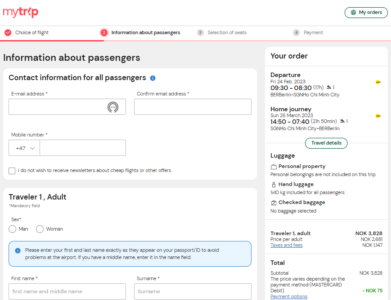The width and height of the screenshot is (391, 300).
Task: Click the mytrip logo
Action: [20, 13]
